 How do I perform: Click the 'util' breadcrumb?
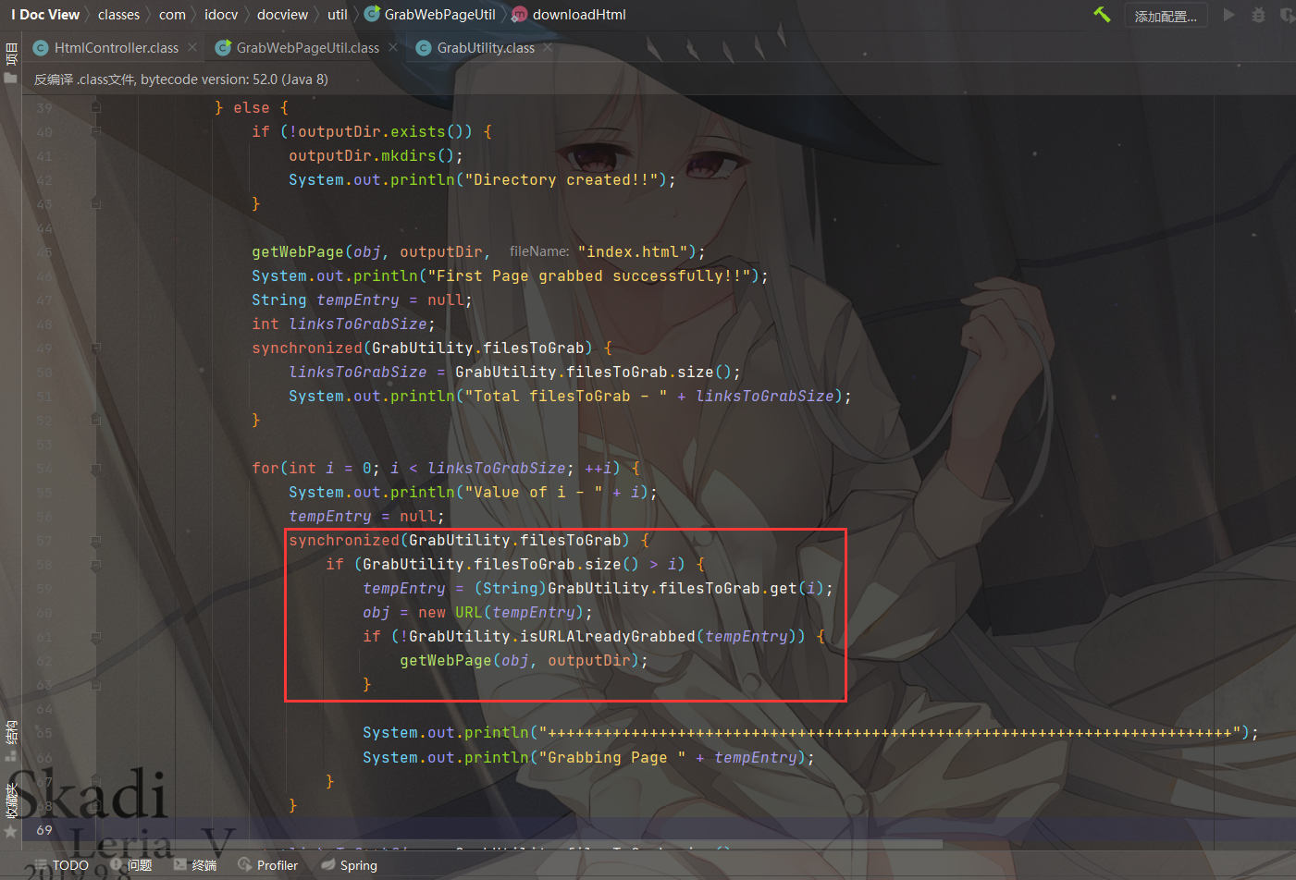point(338,15)
